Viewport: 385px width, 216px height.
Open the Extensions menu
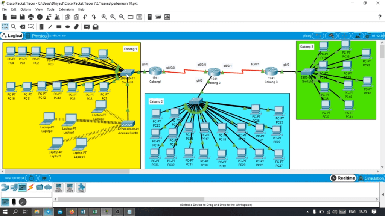(x=66, y=9)
